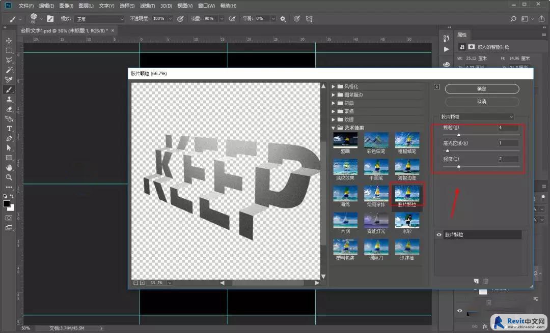Toggle layer visibility eye in Layers panel
The image size is (550, 333).
(459, 311)
